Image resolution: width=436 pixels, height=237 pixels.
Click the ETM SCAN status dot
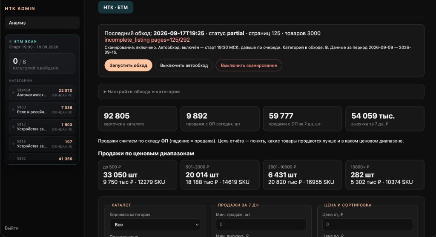coord(11,41)
